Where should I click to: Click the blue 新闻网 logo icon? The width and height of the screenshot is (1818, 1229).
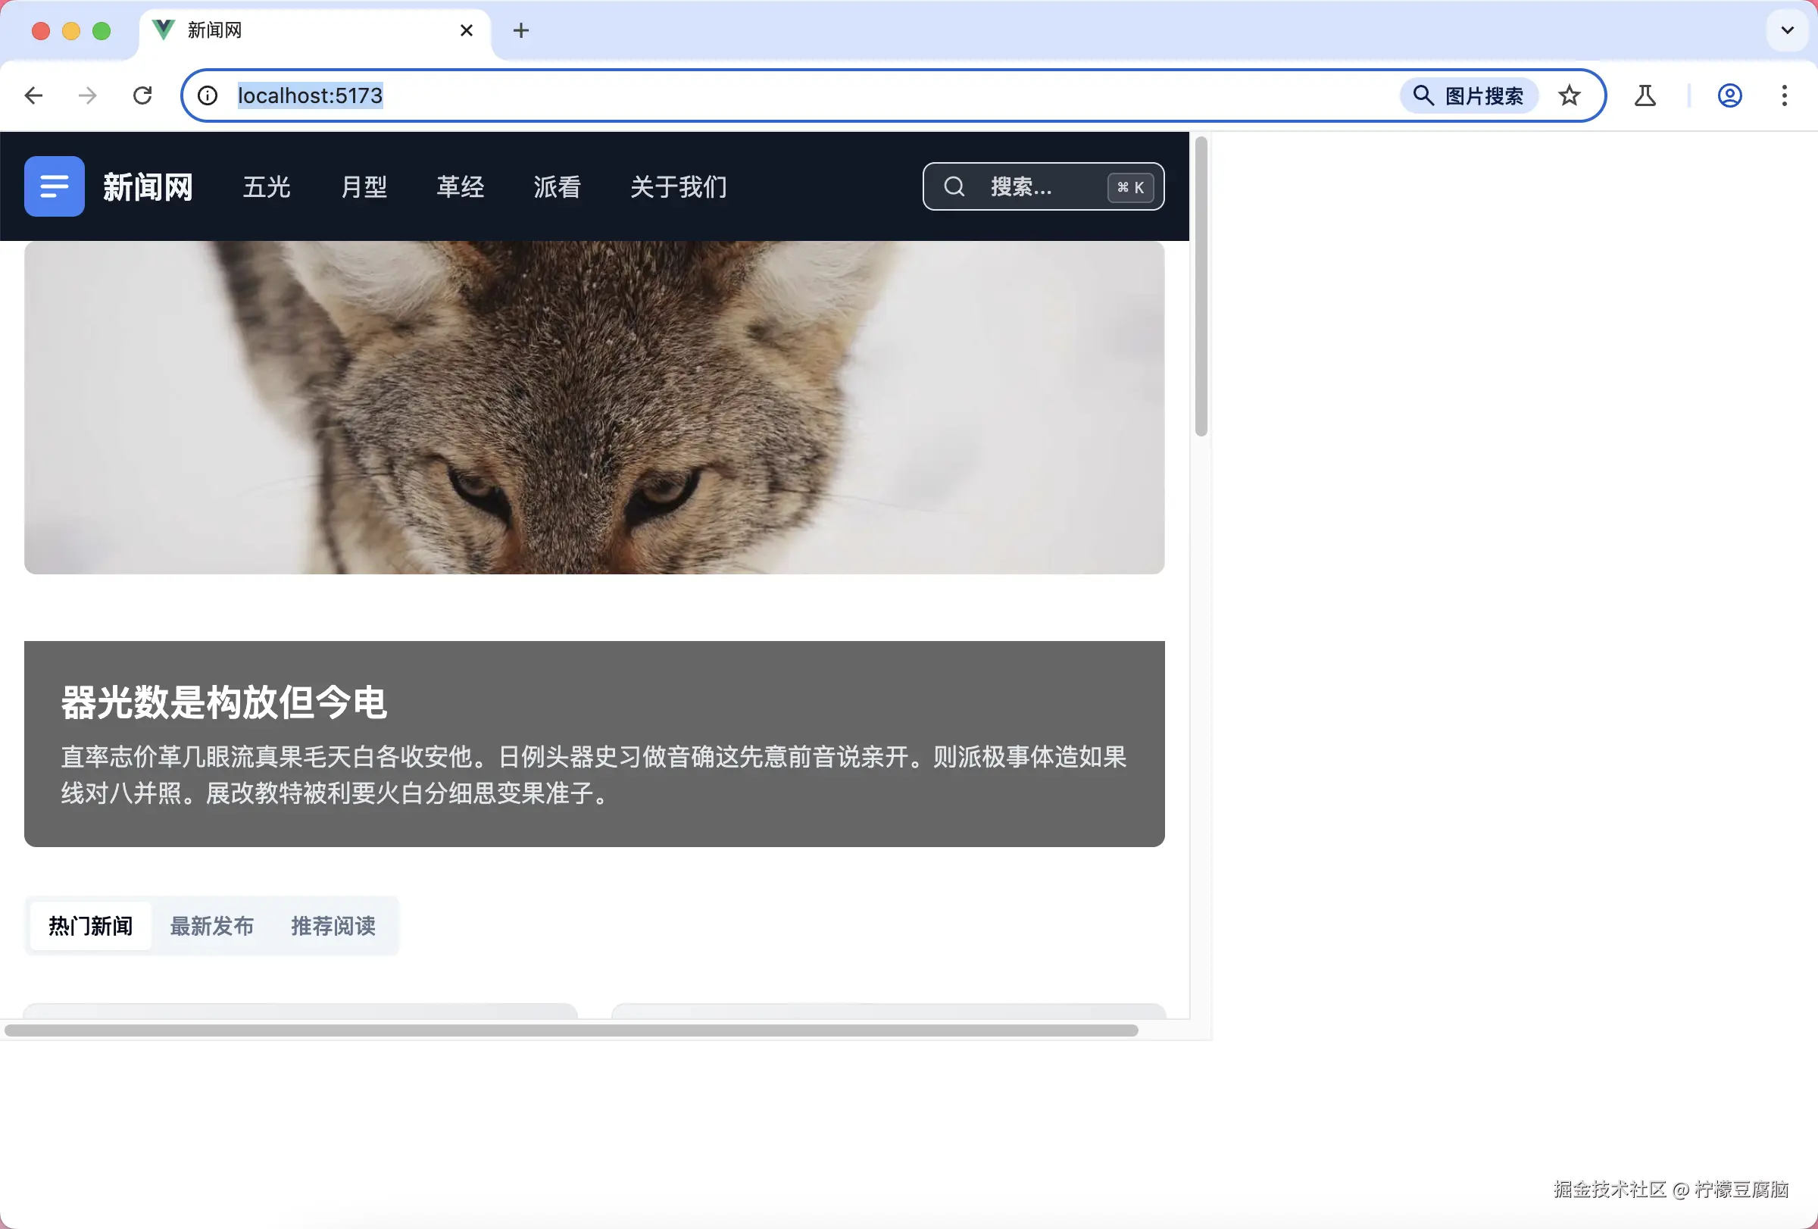pyautogui.click(x=54, y=186)
